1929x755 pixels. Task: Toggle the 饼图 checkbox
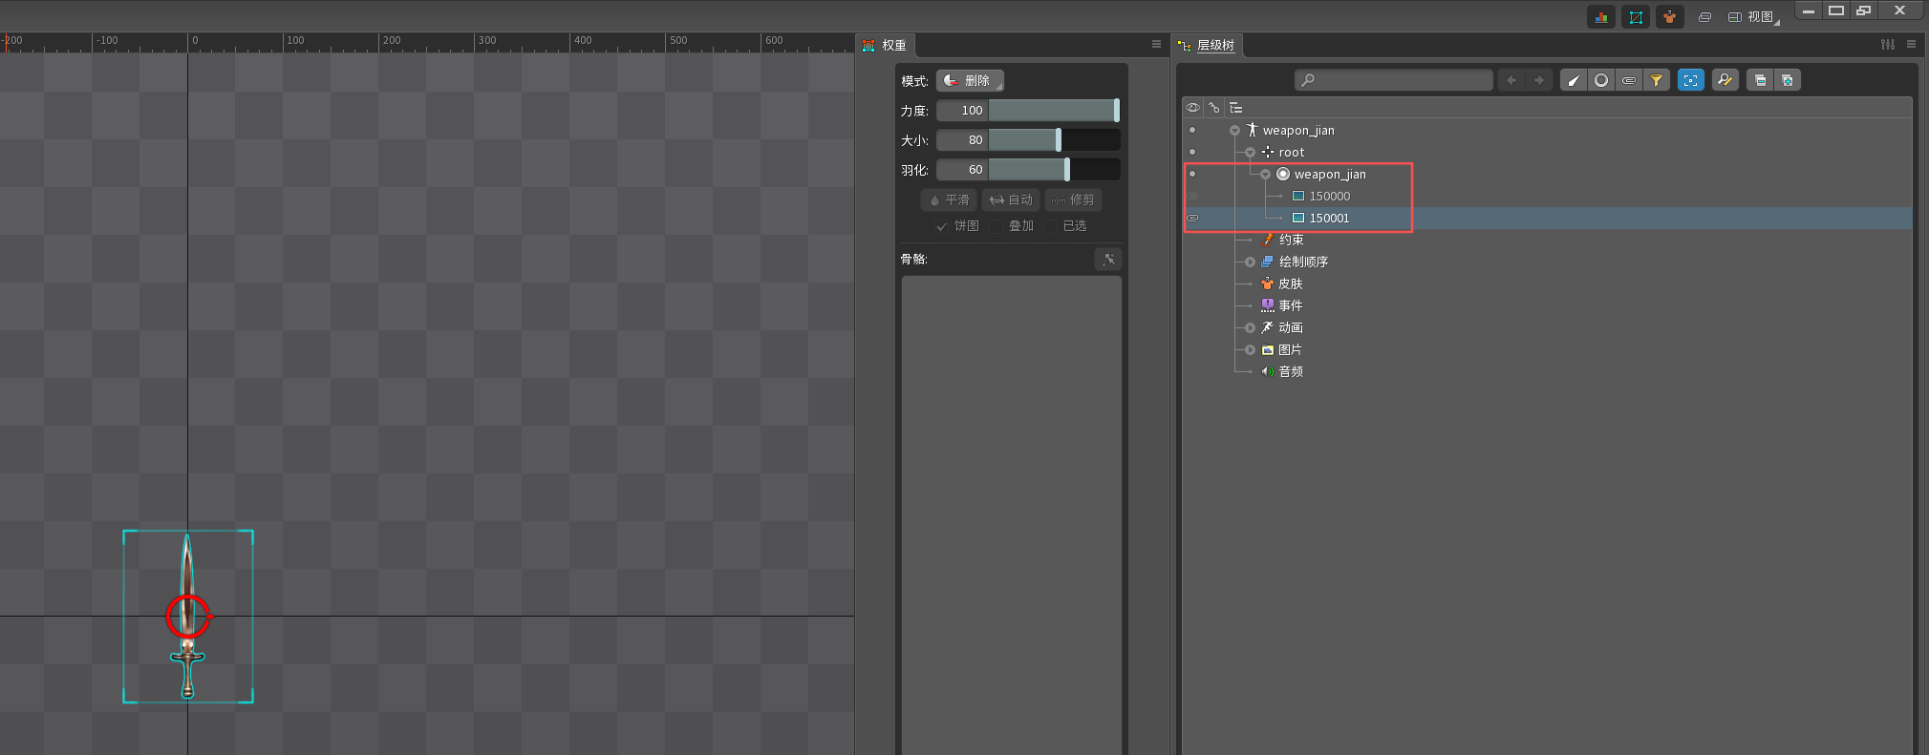point(942,226)
